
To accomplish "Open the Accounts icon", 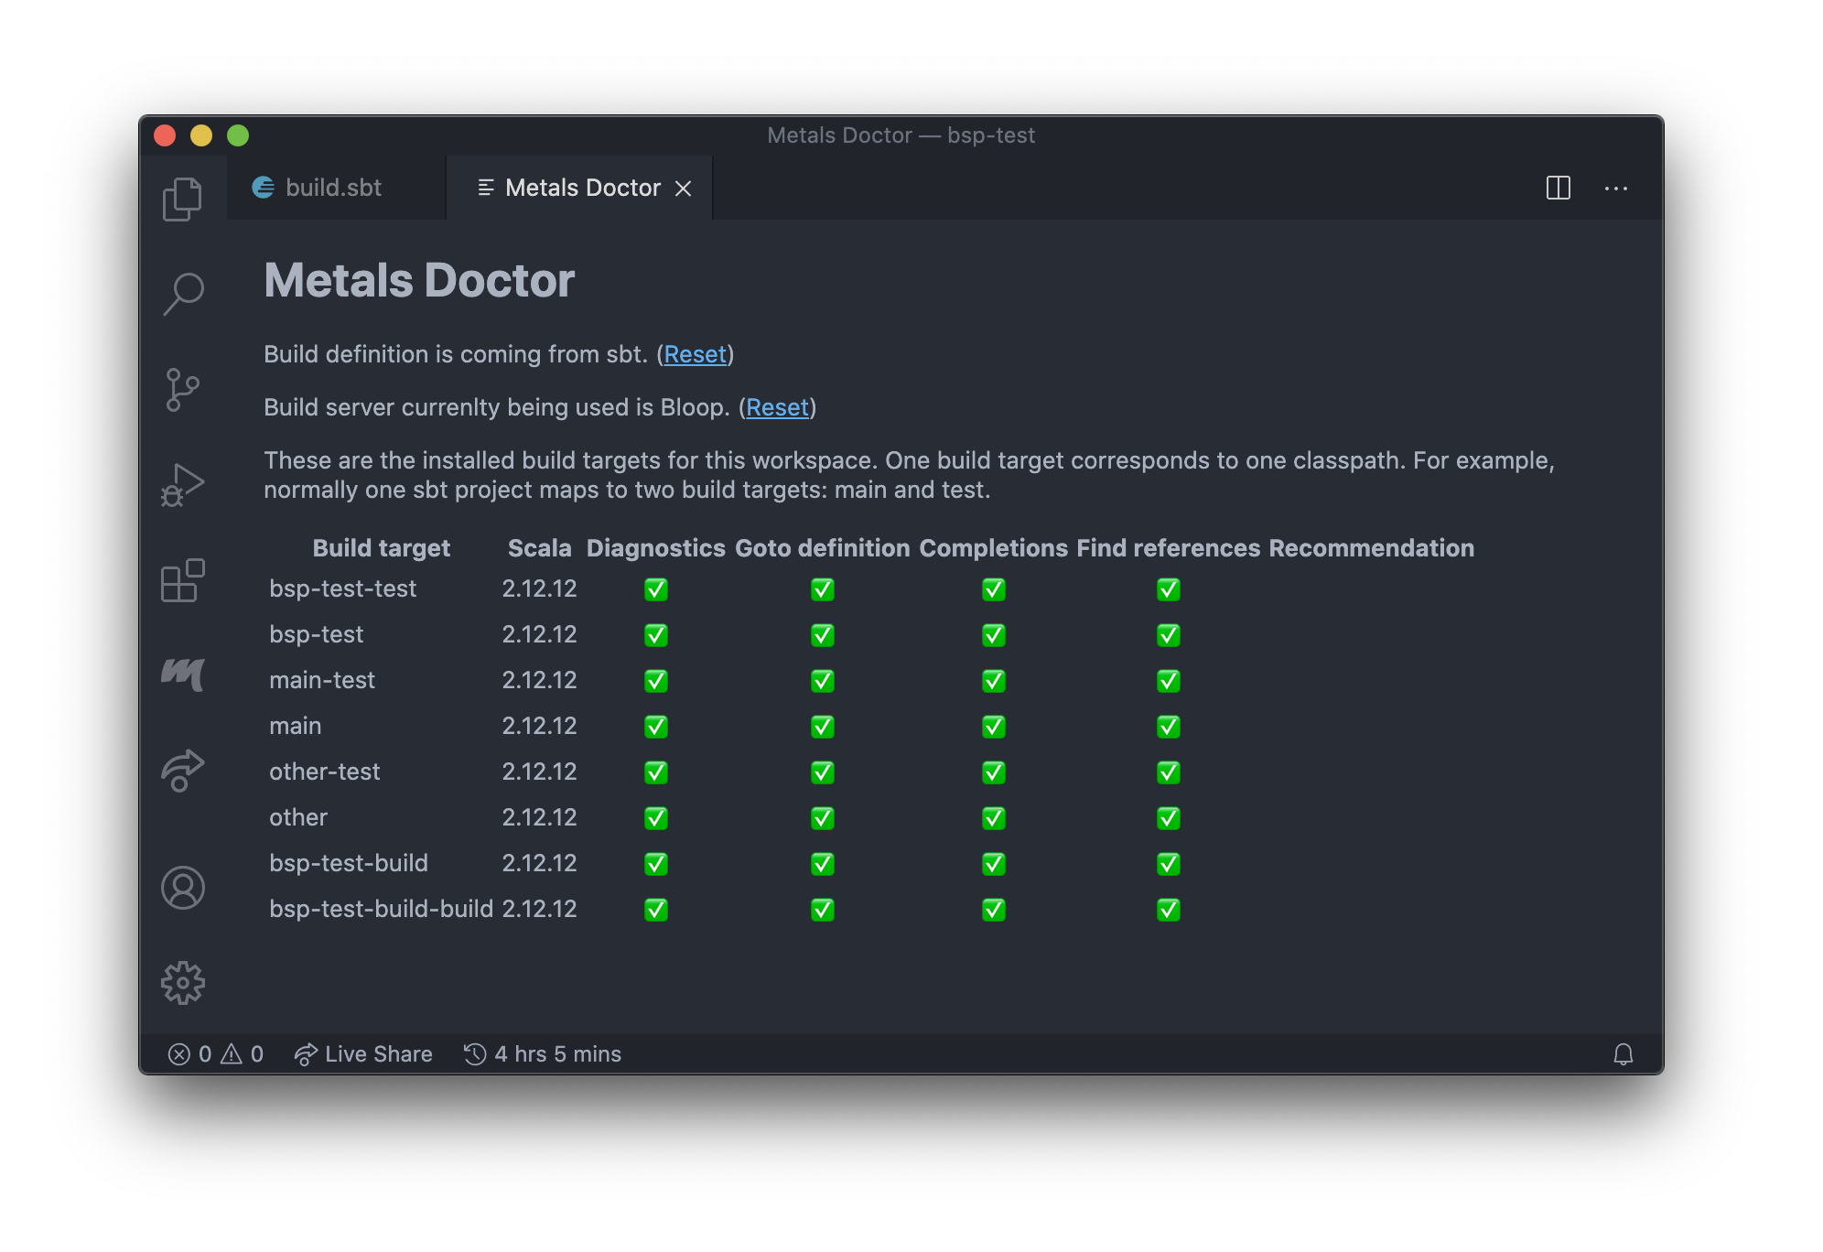I will tap(183, 886).
